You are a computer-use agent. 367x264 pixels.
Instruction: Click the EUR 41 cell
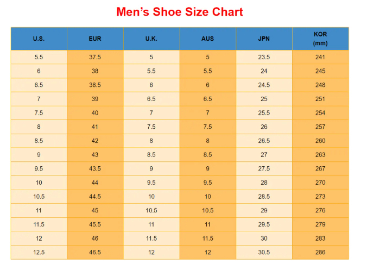[95, 127]
